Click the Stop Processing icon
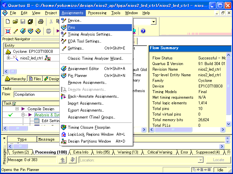The height and width of the screenshot is (174, 233). [48, 31]
